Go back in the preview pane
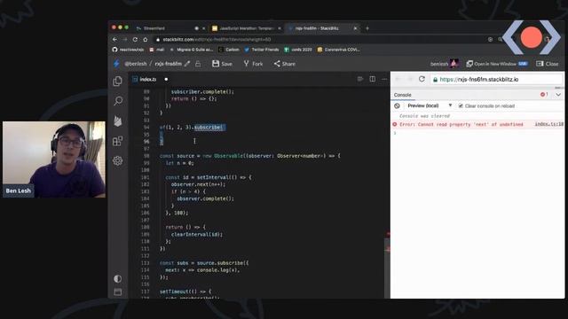 click(398, 79)
